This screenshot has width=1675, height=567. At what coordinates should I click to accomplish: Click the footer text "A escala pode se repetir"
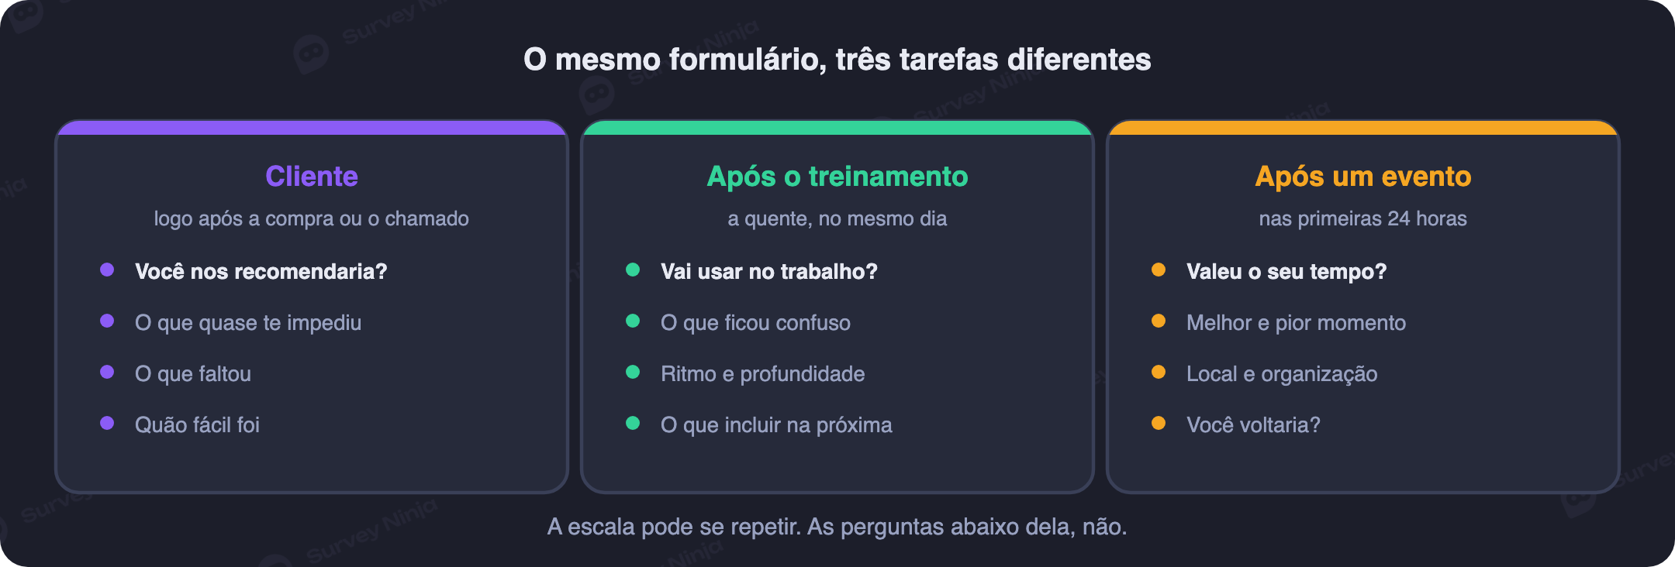673,527
